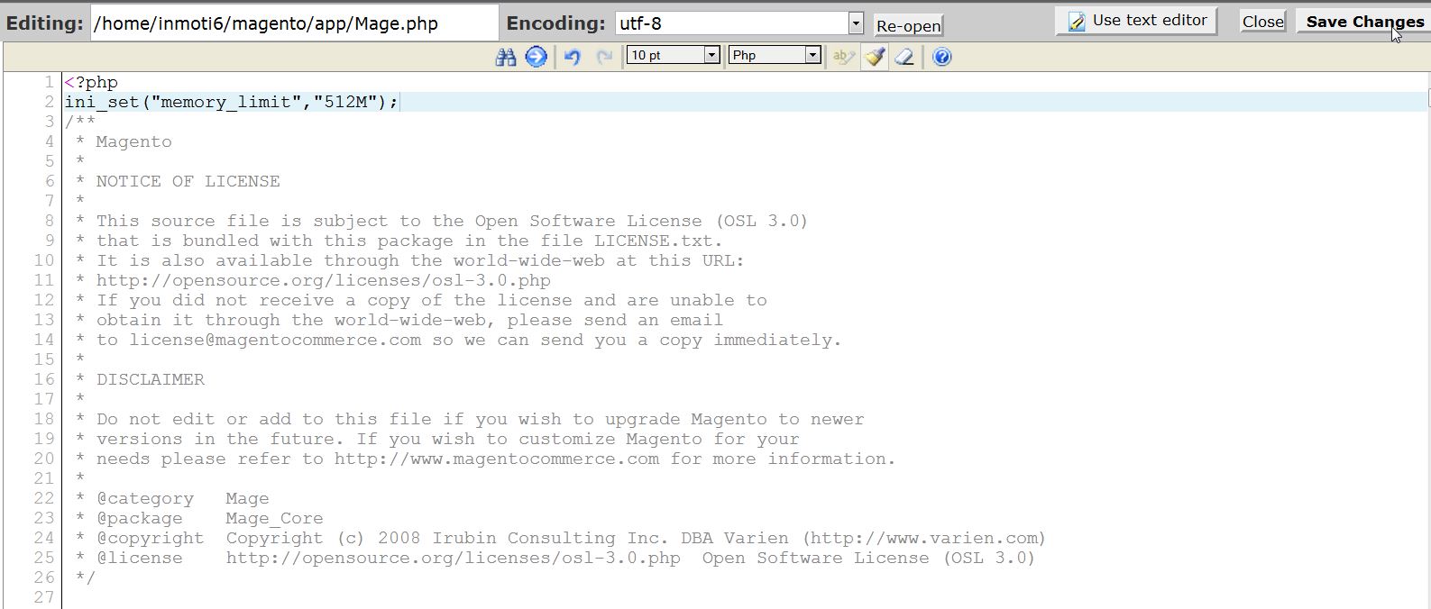This screenshot has height=609, width=1431.
Task: Click the ini_set memory_limit code line
Action: [x=232, y=102]
